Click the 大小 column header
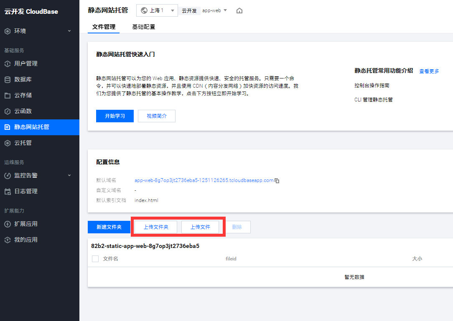Image resolution: width=453 pixels, height=321 pixels. (x=417, y=259)
